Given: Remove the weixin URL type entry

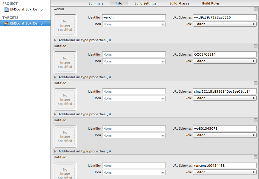Looking at the screenshot, I should click(x=255, y=9).
